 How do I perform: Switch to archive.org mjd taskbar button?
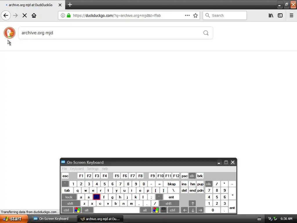[x=100, y=219]
